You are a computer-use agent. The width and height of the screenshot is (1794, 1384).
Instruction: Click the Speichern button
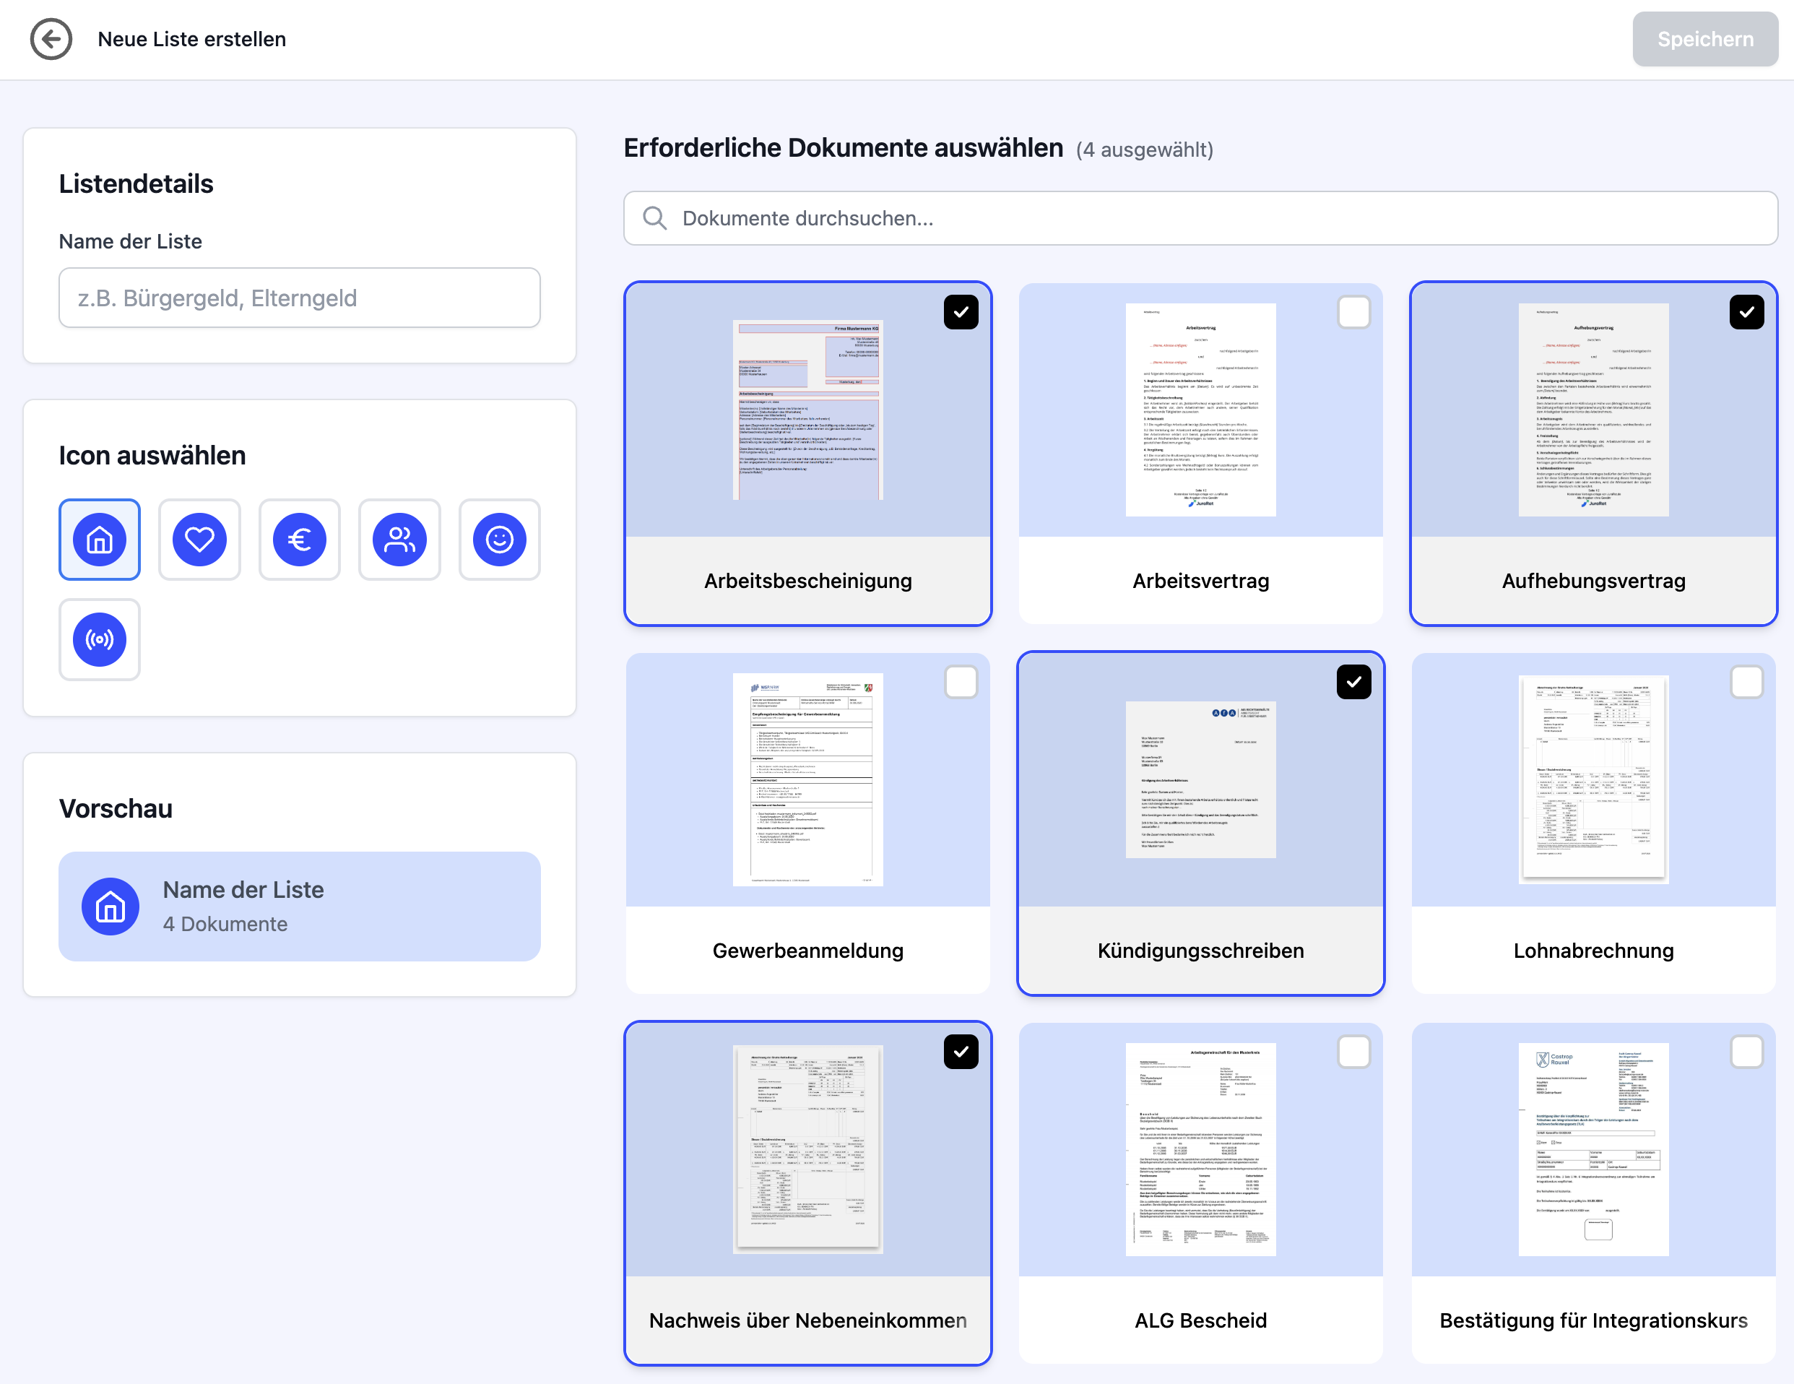pyautogui.click(x=1704, y=38)
